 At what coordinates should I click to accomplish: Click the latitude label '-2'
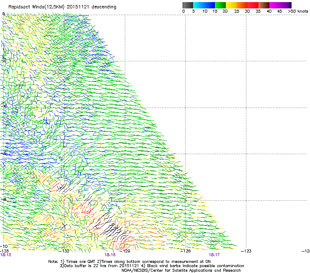point(3,60)
